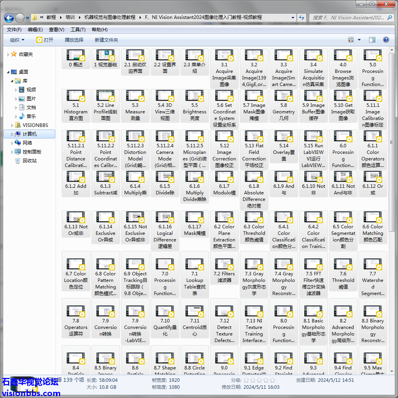Viewport: 398px width, 398px height.
Task: Set rating to five stars in details pane
Action: tap(272, 380)
